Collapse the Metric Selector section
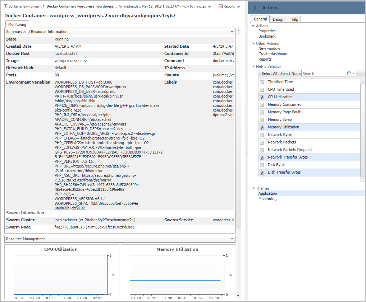Image resolution: width=366 pixels, height=302 pixels. (x=253, y=66)
